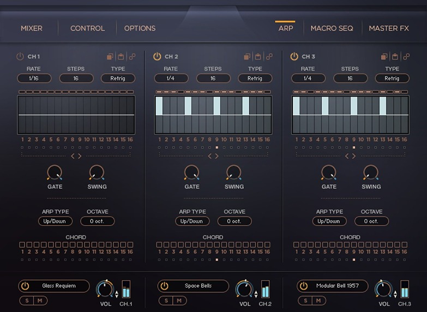This screenshot has height=312, width=427.
Task: Click the CH 1 link icon
Action: pyautogui.click(x=132, y=56)
